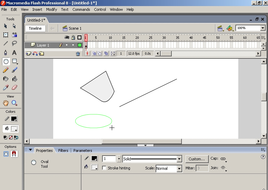Collapse the Properties panel with triangle
The width and height of the screenshot is (268, 190).
[30, 150]
